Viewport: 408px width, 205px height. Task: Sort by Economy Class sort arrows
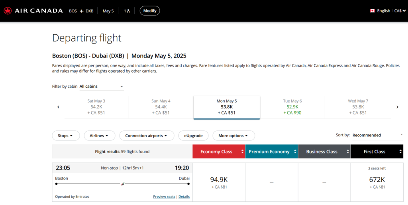[242, 152]
